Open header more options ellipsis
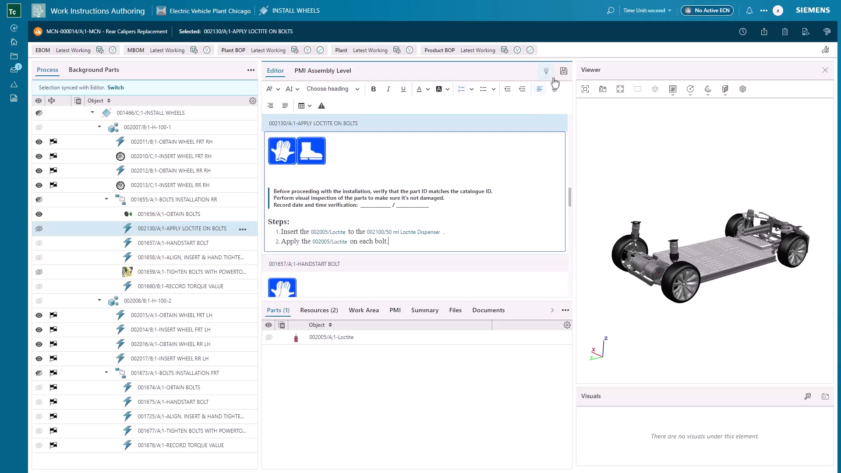 coord(764,11)
